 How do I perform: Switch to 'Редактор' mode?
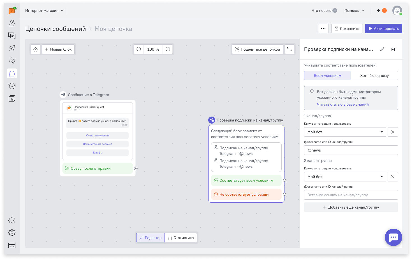tap(151, 238)
